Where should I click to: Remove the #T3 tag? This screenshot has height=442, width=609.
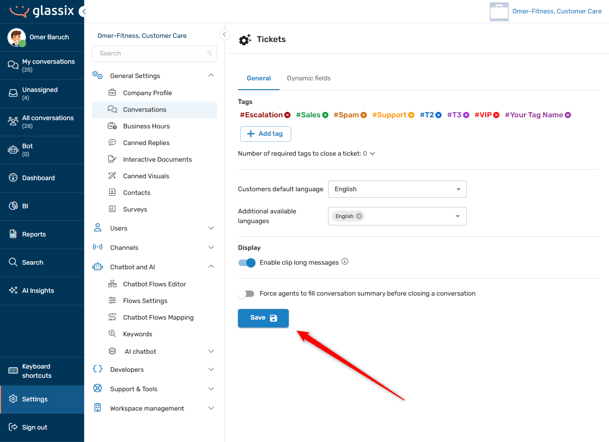tap(466, 115)
